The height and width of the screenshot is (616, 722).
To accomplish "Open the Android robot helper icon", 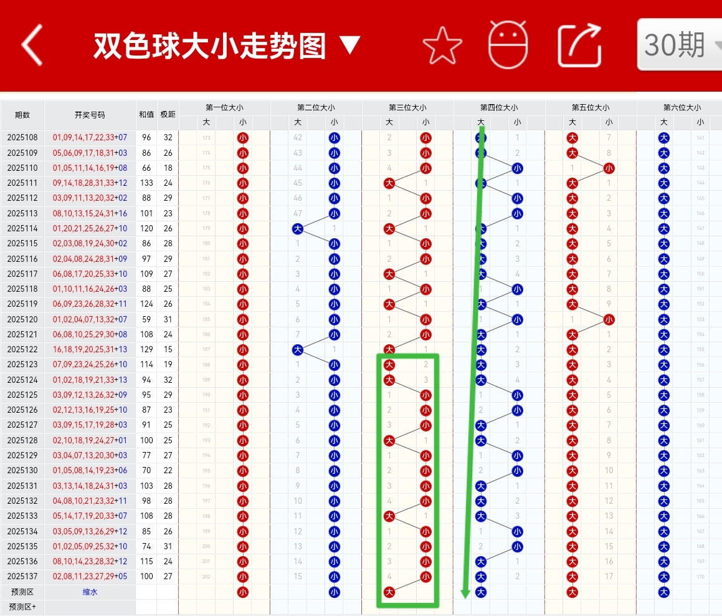I will point(508,44).
